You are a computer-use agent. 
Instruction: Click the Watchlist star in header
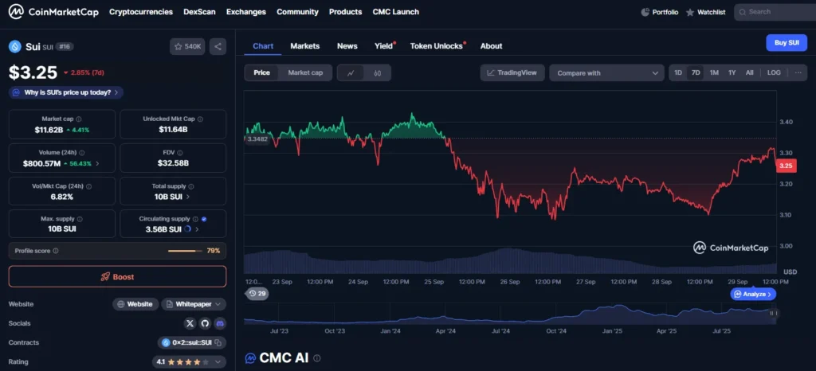point(690,12)
